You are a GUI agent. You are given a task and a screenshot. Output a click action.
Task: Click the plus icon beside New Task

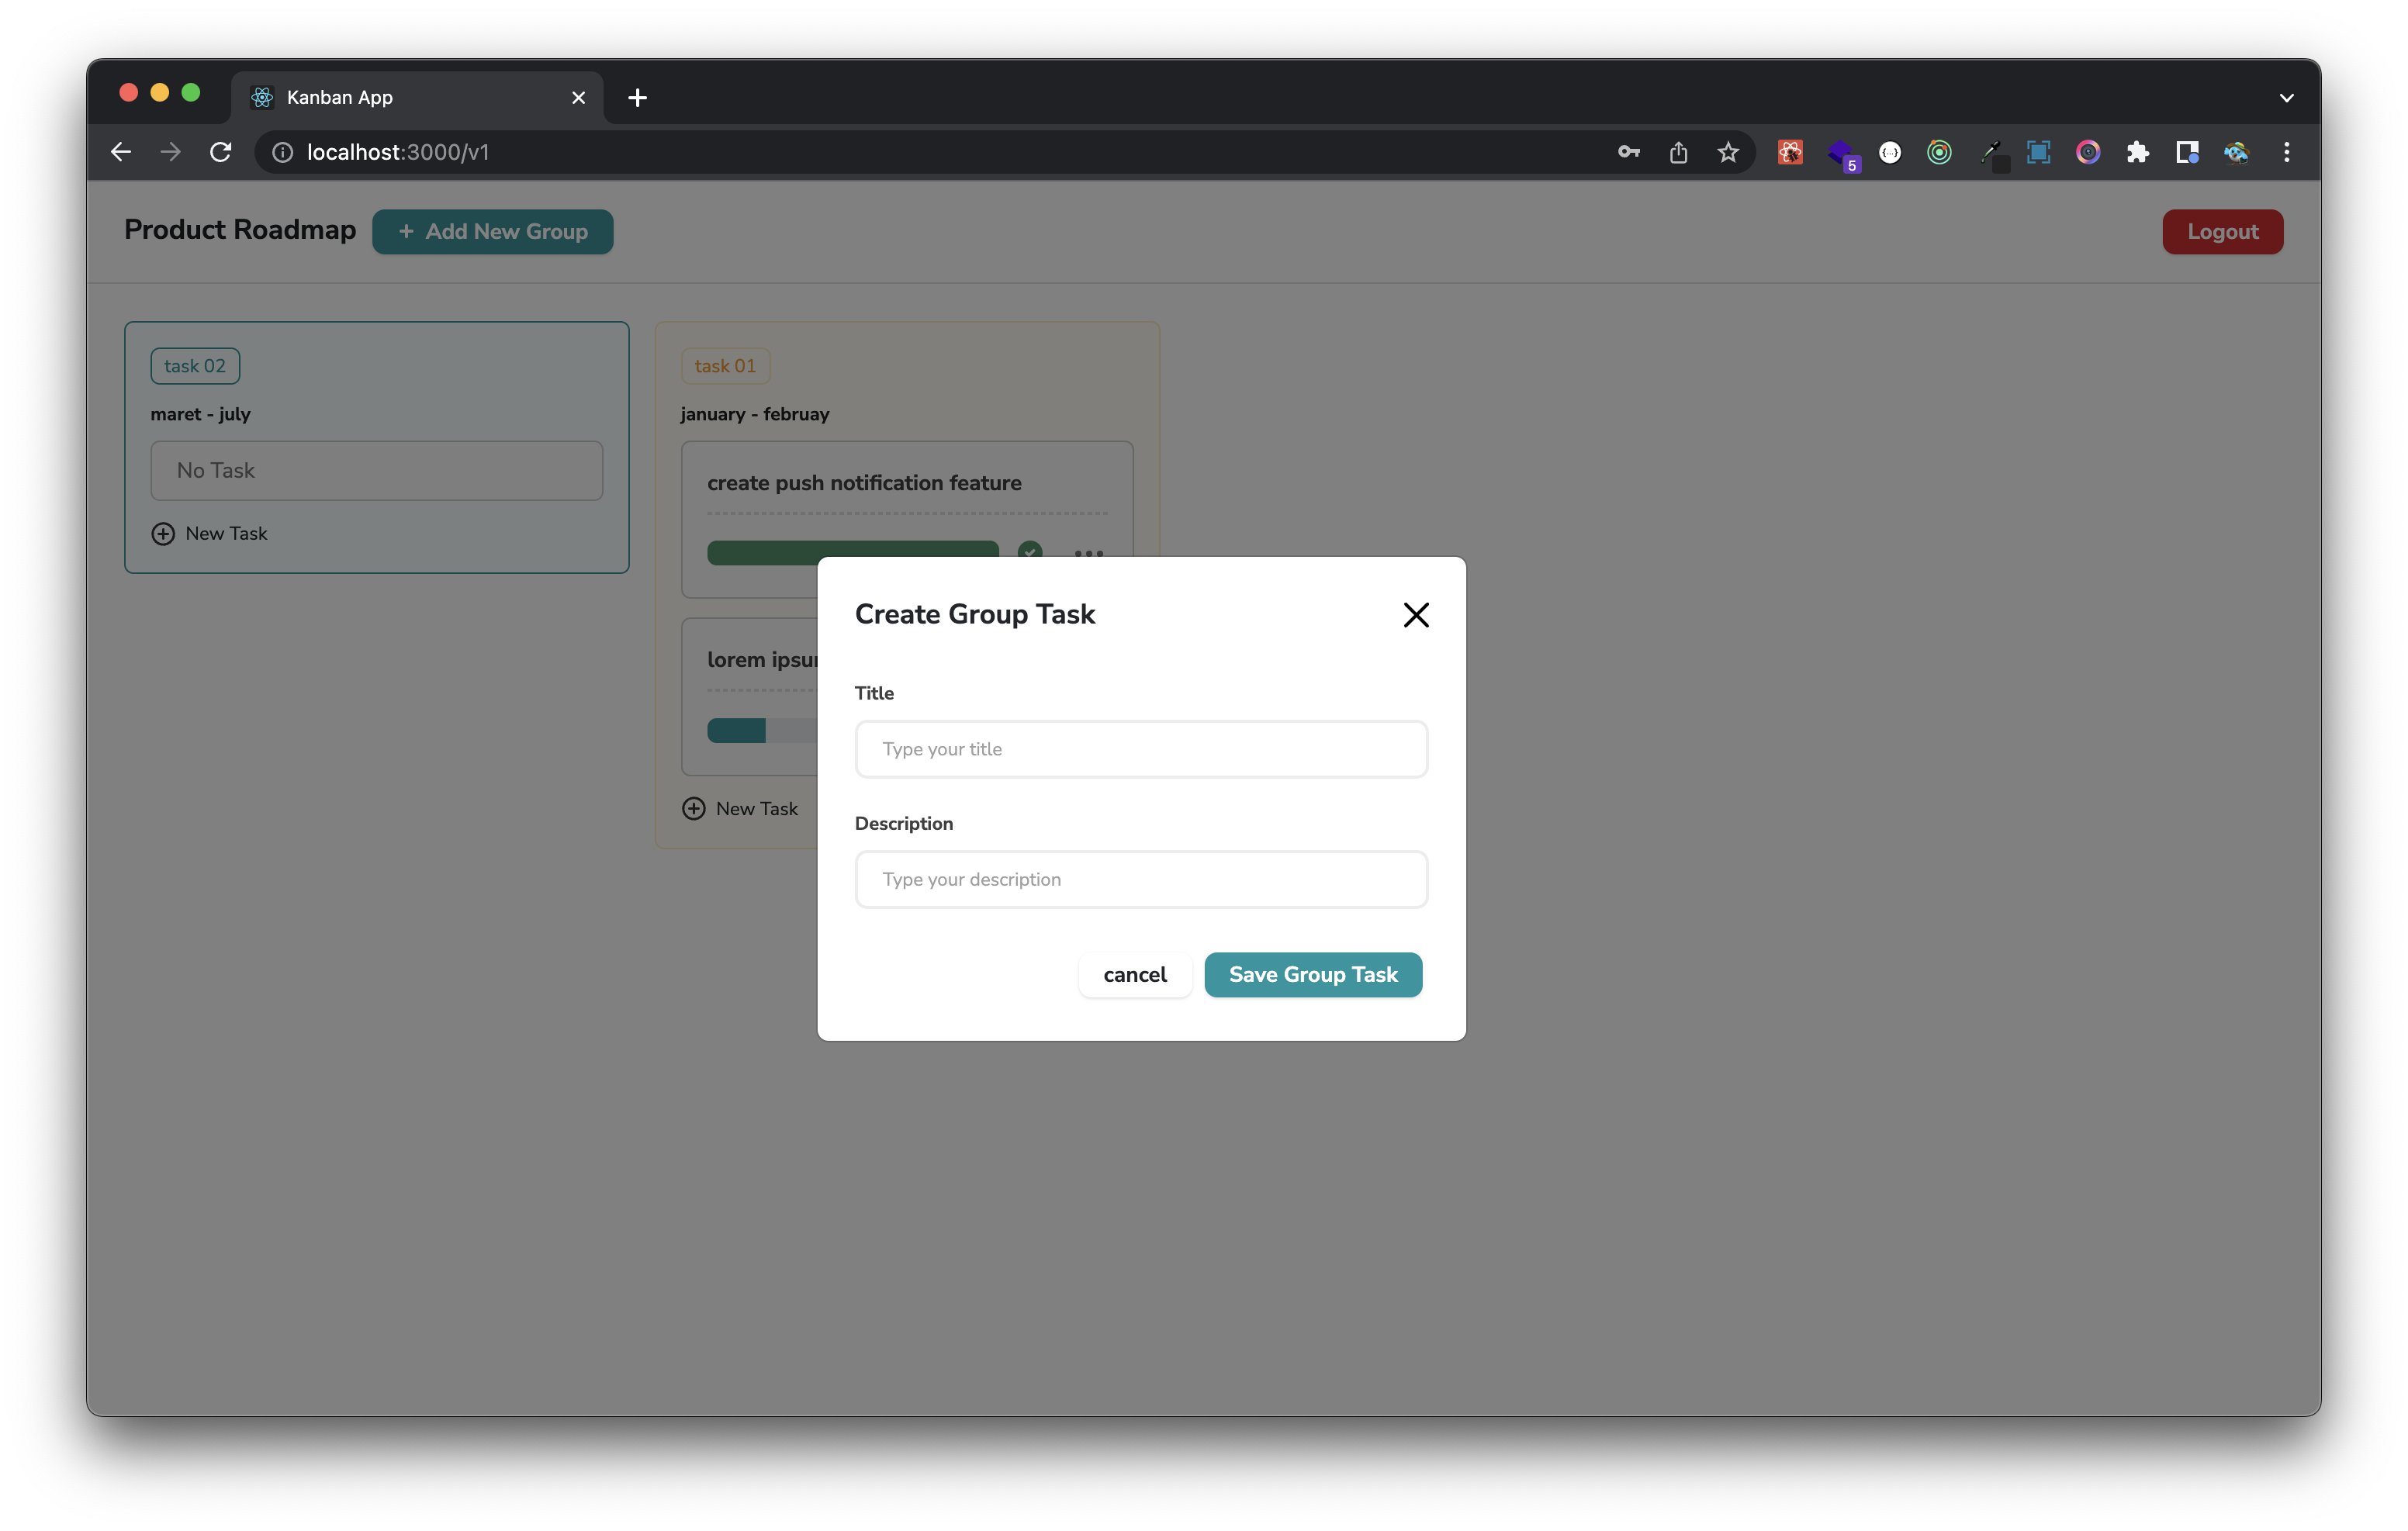pyautogui.click(x=162, y=533)
